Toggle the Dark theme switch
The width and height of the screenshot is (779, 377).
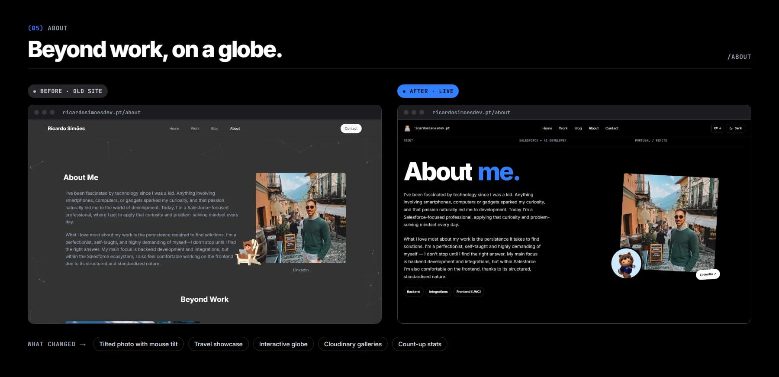[x=736, y=128]
